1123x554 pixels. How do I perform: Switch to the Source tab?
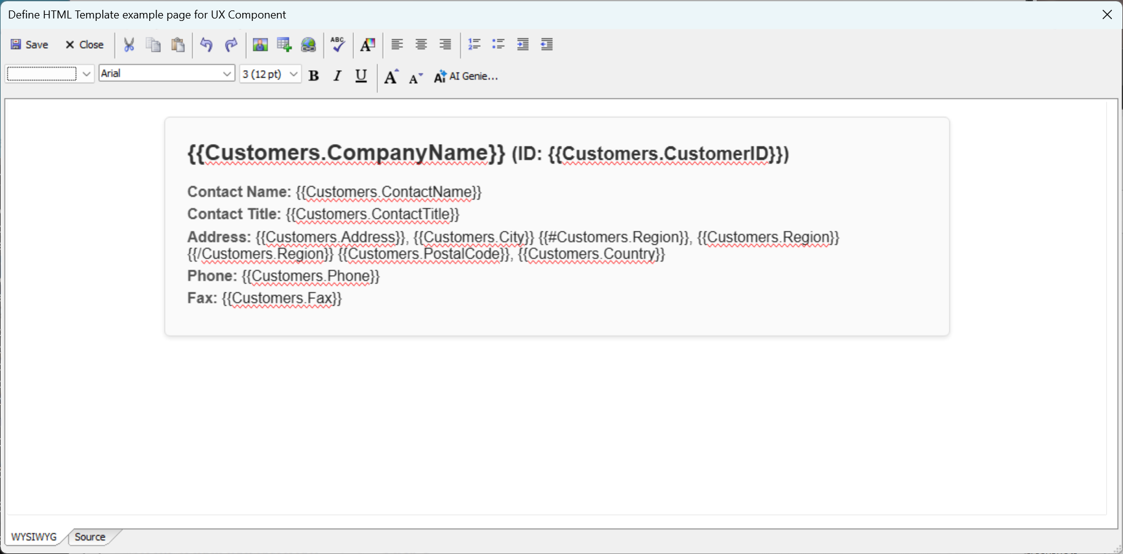point(90,537)
